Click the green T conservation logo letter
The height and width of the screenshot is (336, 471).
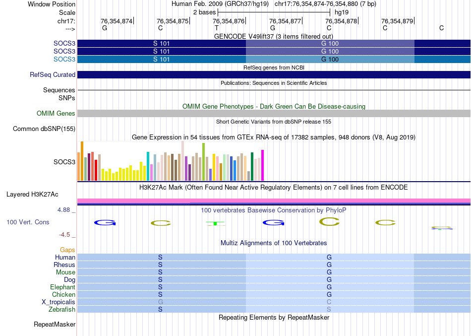(215, 223)
